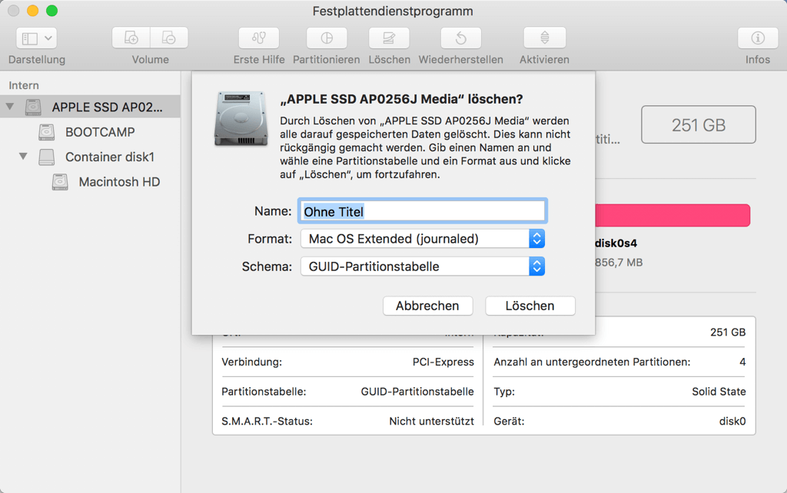Click the 251 GB capacity box
The width and height of the screenshot is (787, 493).
click(x=698, y=125)
